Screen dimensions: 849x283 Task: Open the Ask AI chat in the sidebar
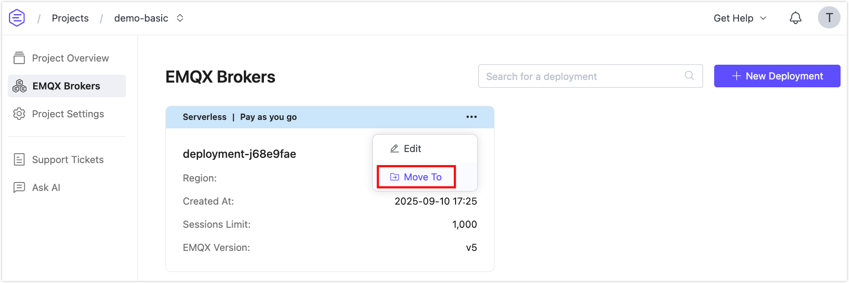point(46,187)
